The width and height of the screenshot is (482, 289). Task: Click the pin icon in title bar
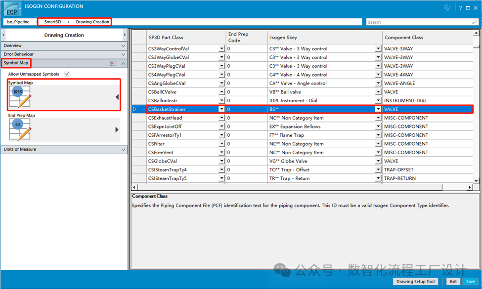click(447, 8)
